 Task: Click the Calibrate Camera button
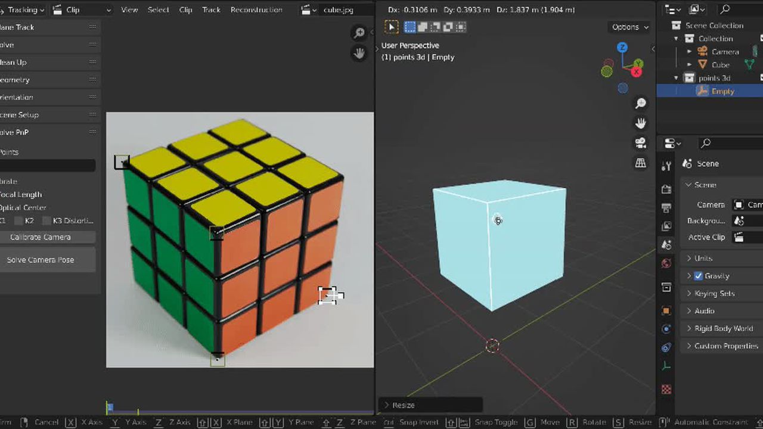[x=41, y=237]
